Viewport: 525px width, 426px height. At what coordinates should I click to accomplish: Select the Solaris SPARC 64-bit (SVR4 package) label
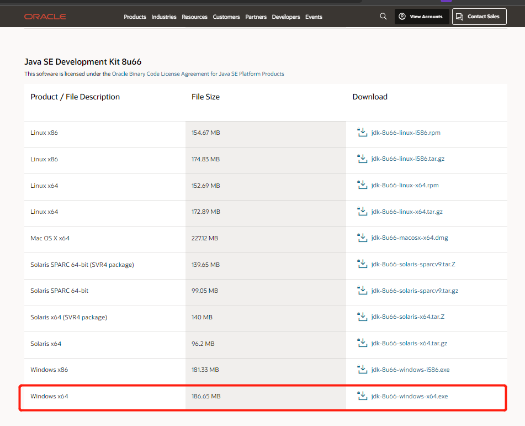point(82,265)
